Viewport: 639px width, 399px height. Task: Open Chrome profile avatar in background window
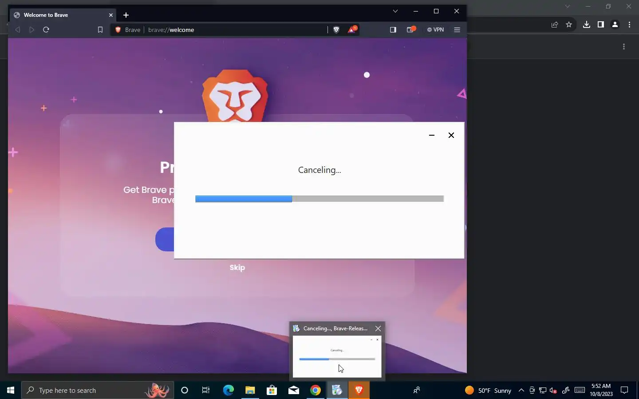(x=615, y=25)
